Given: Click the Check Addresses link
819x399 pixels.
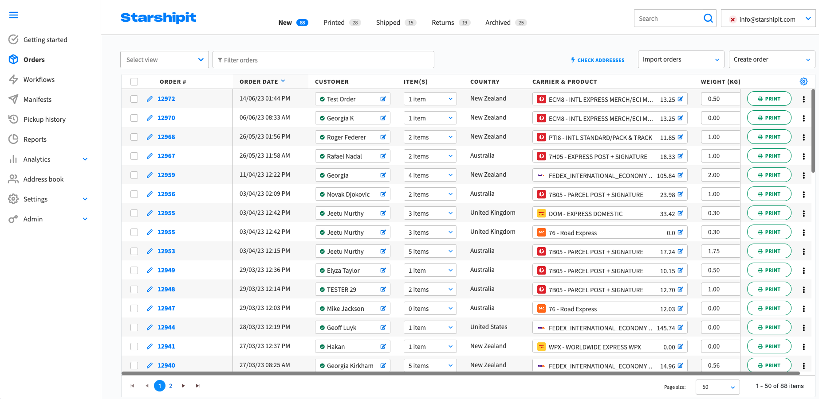Looking at the screenshot, I should 598,60.
